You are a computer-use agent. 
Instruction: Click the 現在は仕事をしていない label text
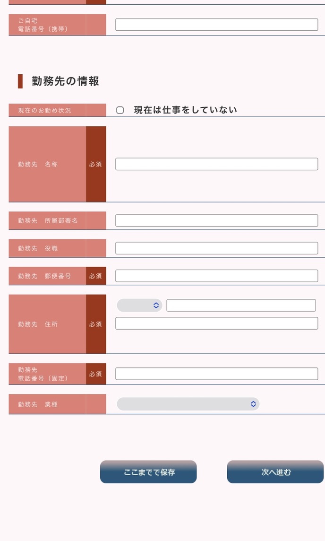pyautogui.click(x=186, y=110)
